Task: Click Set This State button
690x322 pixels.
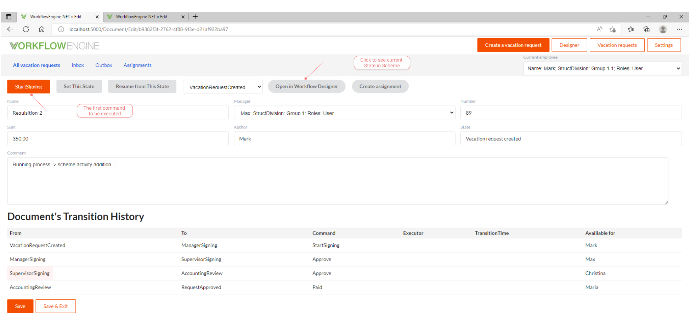Action: click(79, 86)
